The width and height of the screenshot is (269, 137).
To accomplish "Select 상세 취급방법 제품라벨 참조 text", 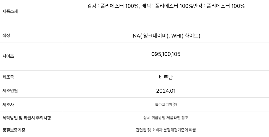I will pos(166,118).
